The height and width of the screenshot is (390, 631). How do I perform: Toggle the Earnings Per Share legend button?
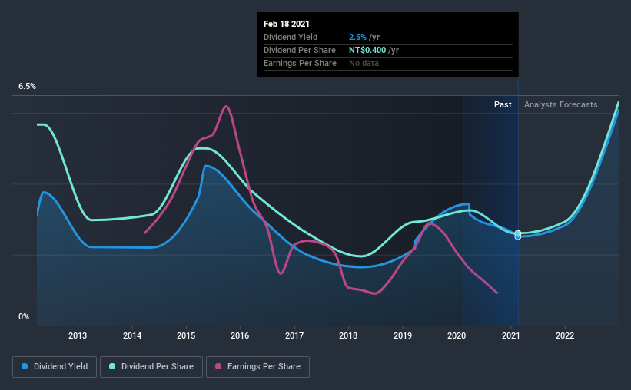coord(257,367)
